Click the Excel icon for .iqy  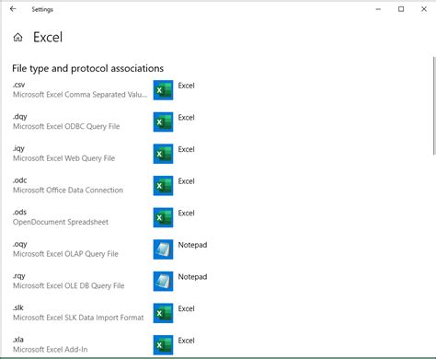pyautogui.click(x=163, y=154)
